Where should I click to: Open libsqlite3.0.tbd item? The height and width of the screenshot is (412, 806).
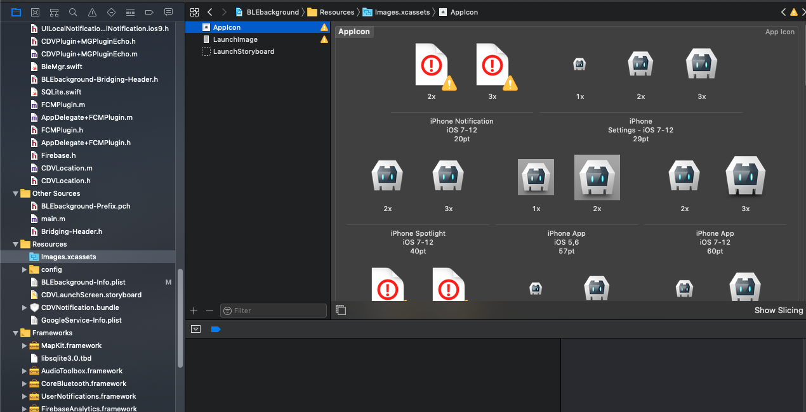click(x=66, y=358)
